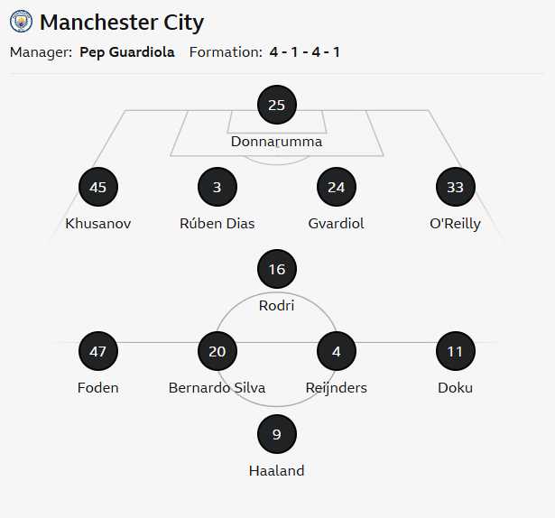Click the Bernardo Silva name label
The width and height of the screenshot is (555, 518).
pyautogui.click(x=217, y=388)
